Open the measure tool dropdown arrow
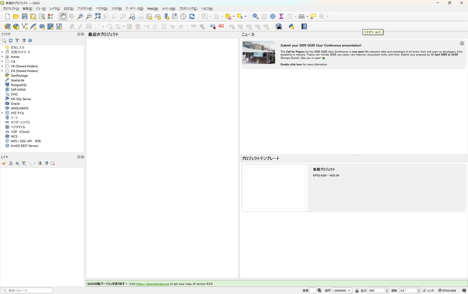Image resolution: width=468 pixels, height=294 pixels. (x=307, y=16)
